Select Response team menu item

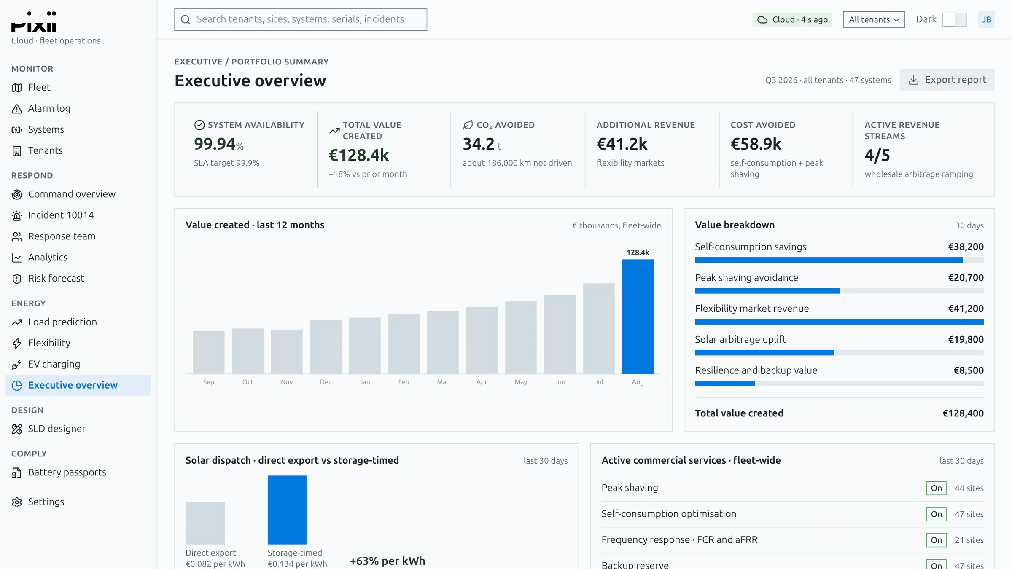(x=78, y=236)
